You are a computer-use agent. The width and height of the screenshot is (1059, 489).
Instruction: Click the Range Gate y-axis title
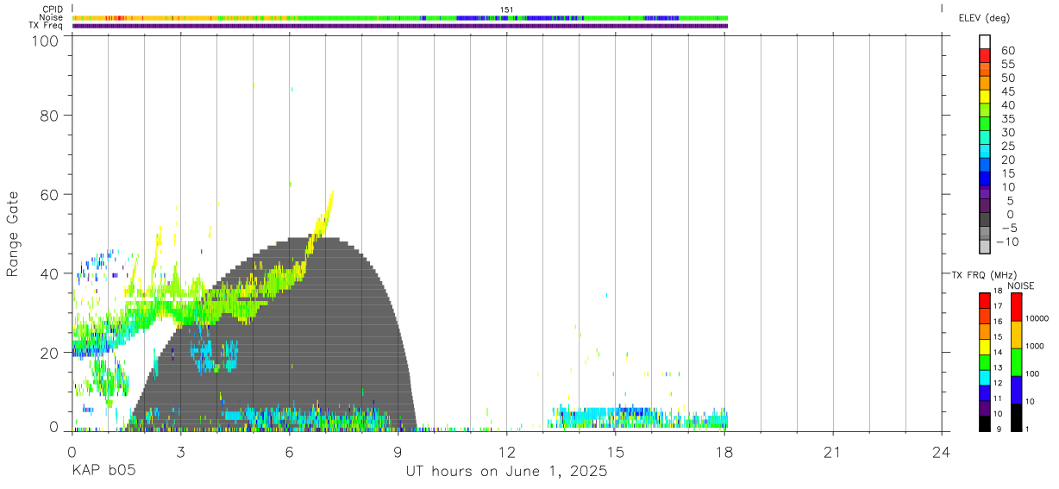[13, 235]
